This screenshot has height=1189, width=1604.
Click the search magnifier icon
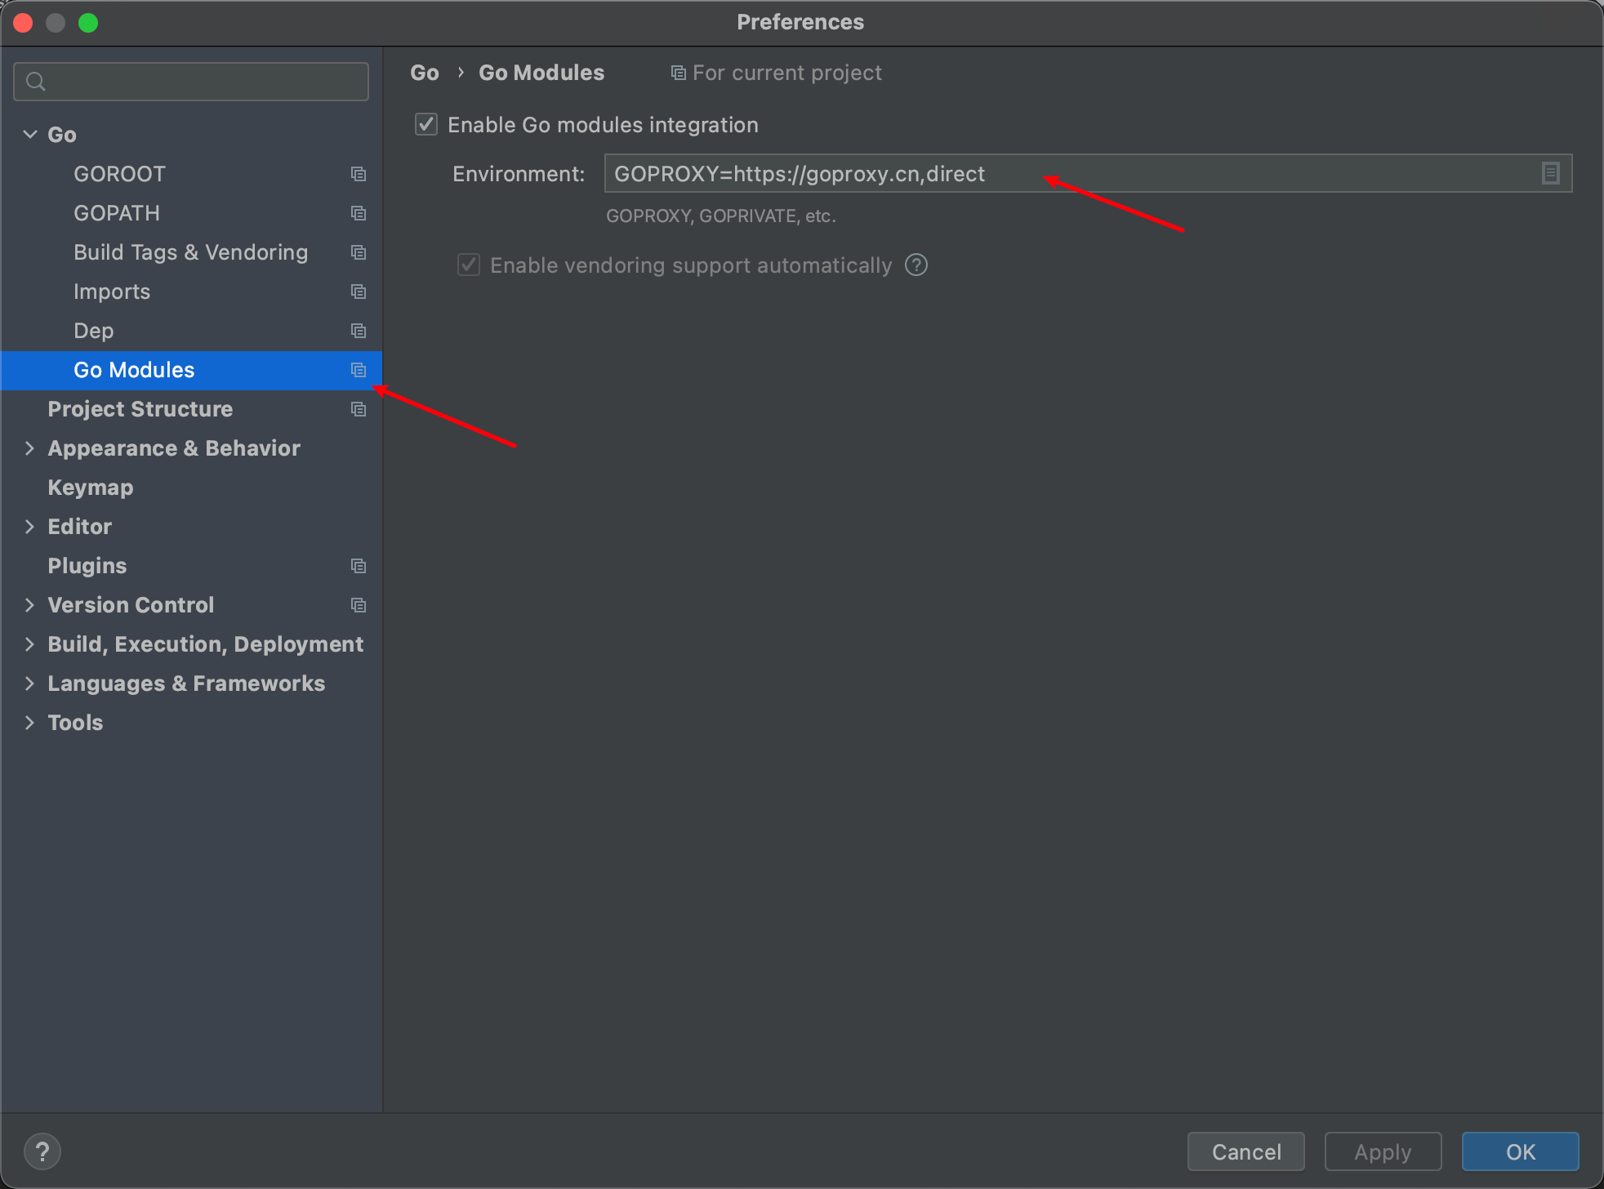click(x=36, y=82)
